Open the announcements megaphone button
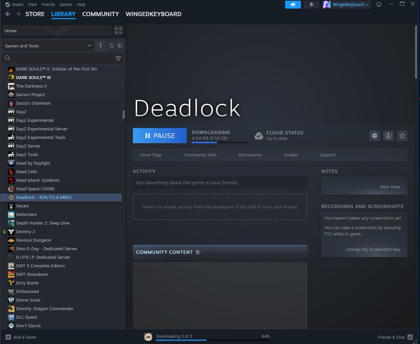The width and height of the screenshot is (420, 344). point(293,5)
